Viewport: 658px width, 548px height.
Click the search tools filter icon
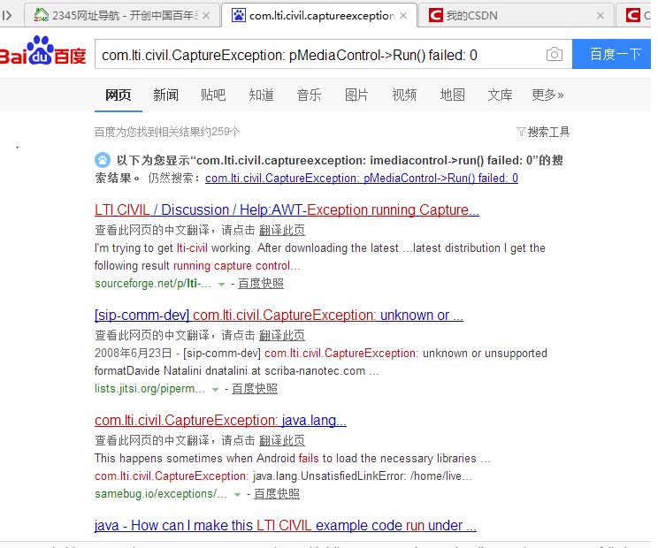(521, 132)
